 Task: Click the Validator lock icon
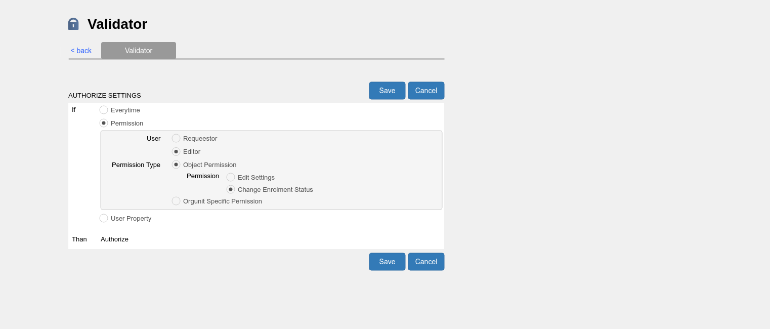73,24
